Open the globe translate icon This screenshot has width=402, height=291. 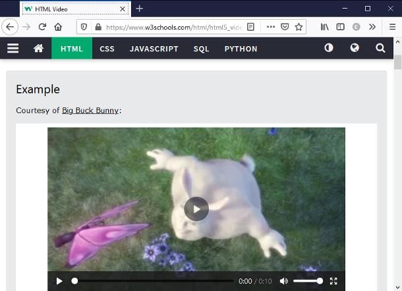(x=355, y=48)
